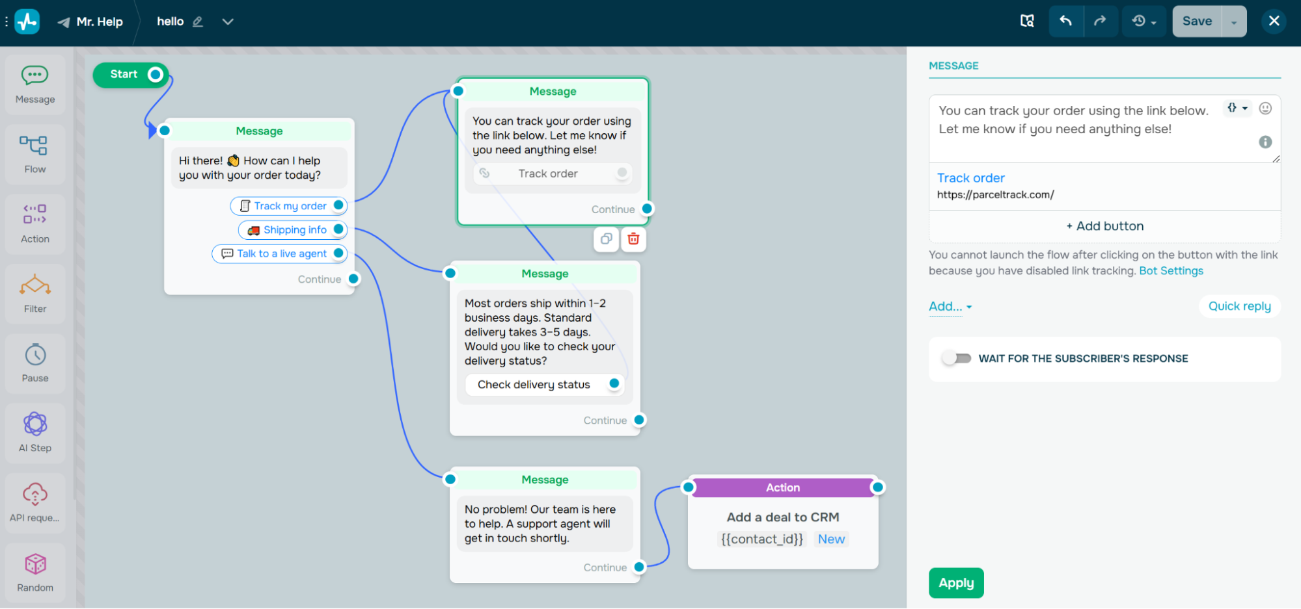This screenshot has height=609, width=1301.
Task: Enable 'Wait for the subscriber's response'
Action: [x=957, y=358]
